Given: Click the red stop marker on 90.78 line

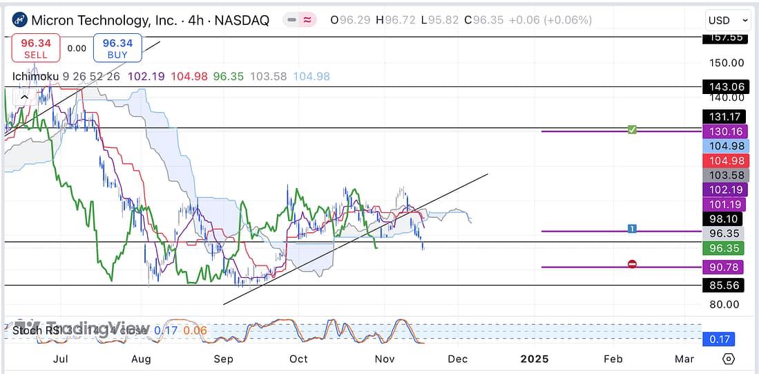Looking at the screenshot, I should (x=631, y=264).
